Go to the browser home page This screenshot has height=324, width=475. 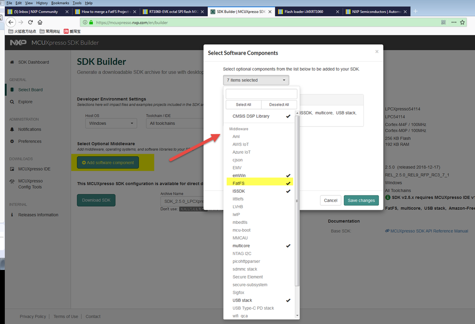(40, 22)
